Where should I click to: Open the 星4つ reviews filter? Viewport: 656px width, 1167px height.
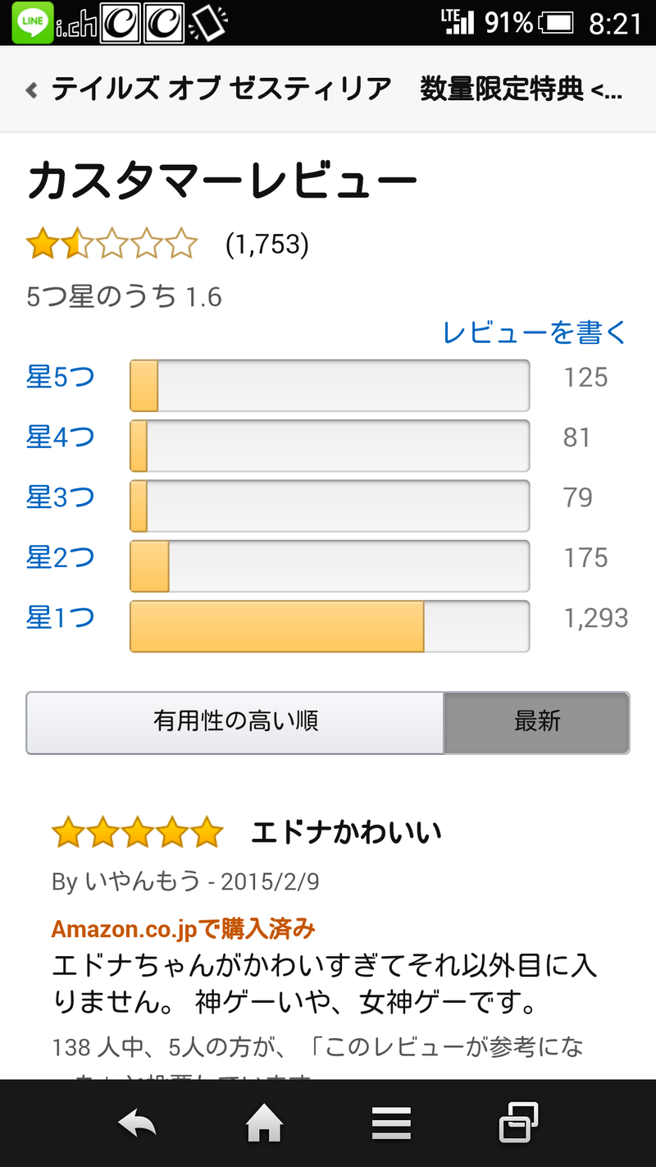point(61,437)
